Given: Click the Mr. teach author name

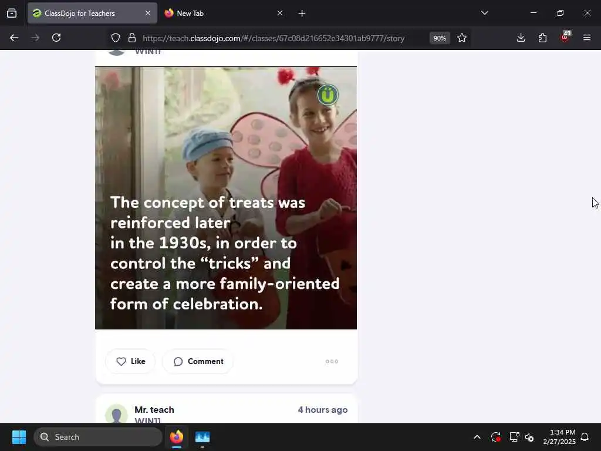Looking at the screenshot, I should coord(154,409).
